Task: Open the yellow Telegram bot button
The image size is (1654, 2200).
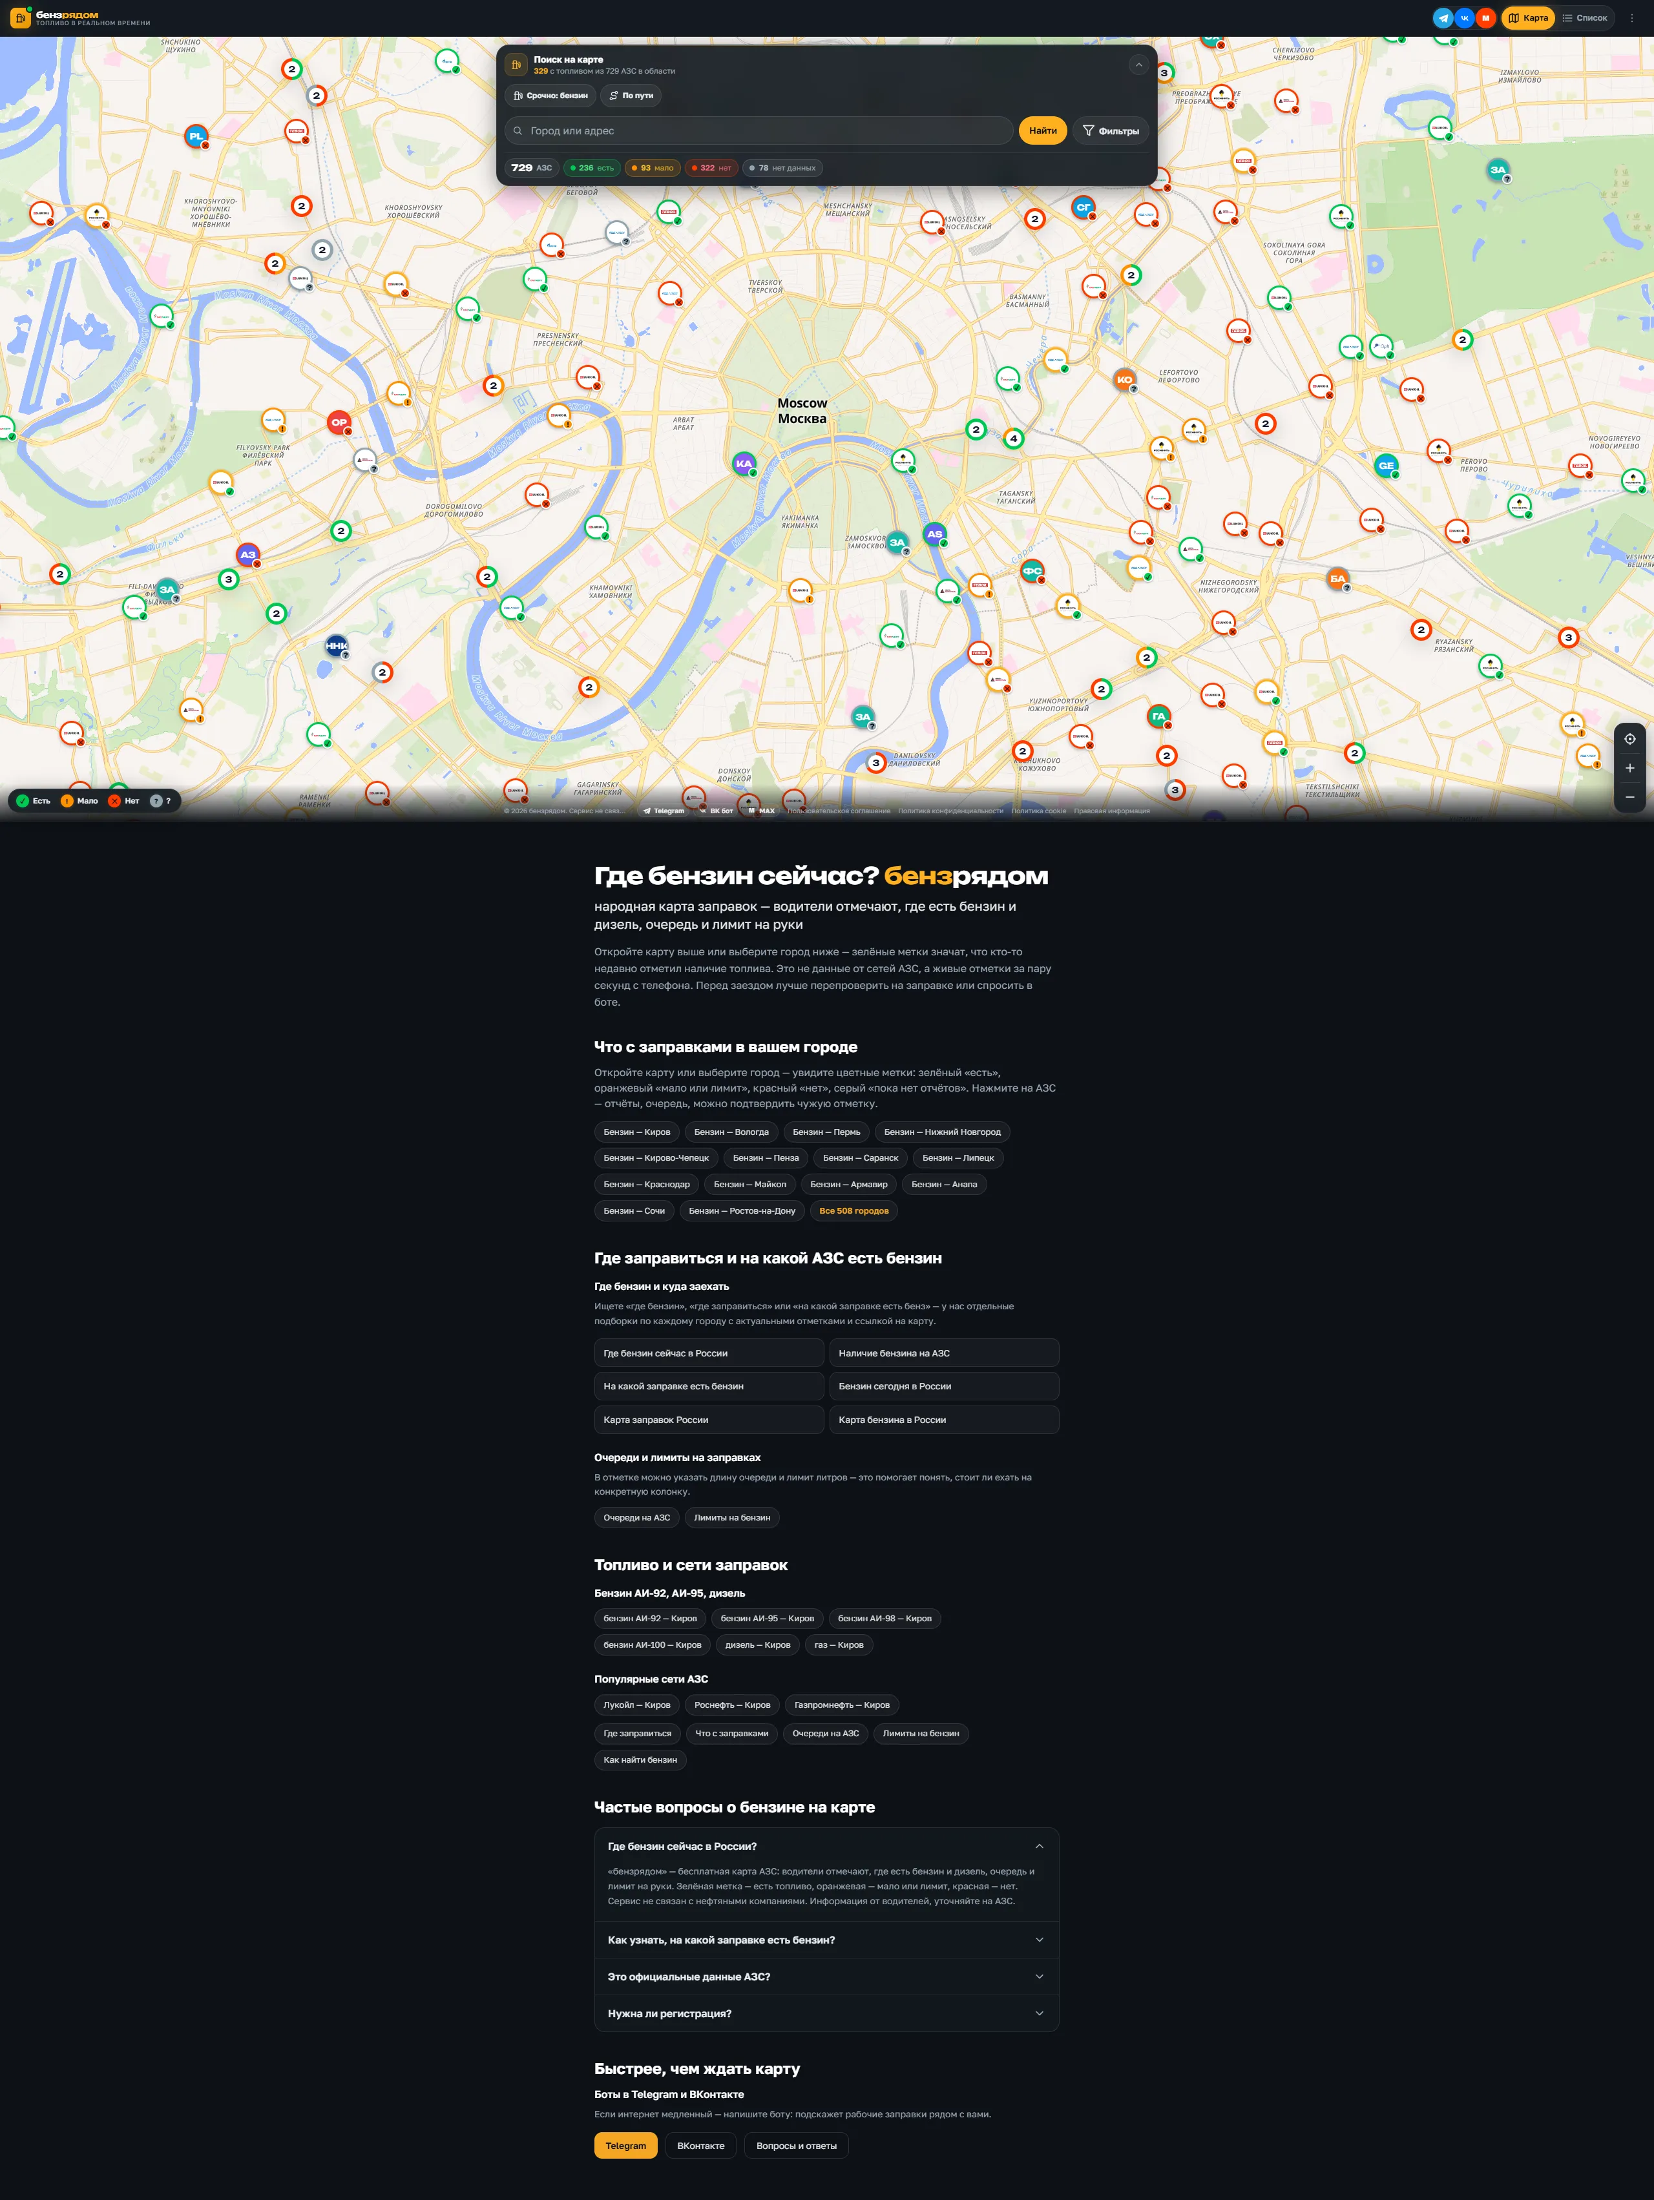Action: [625, 2145]
